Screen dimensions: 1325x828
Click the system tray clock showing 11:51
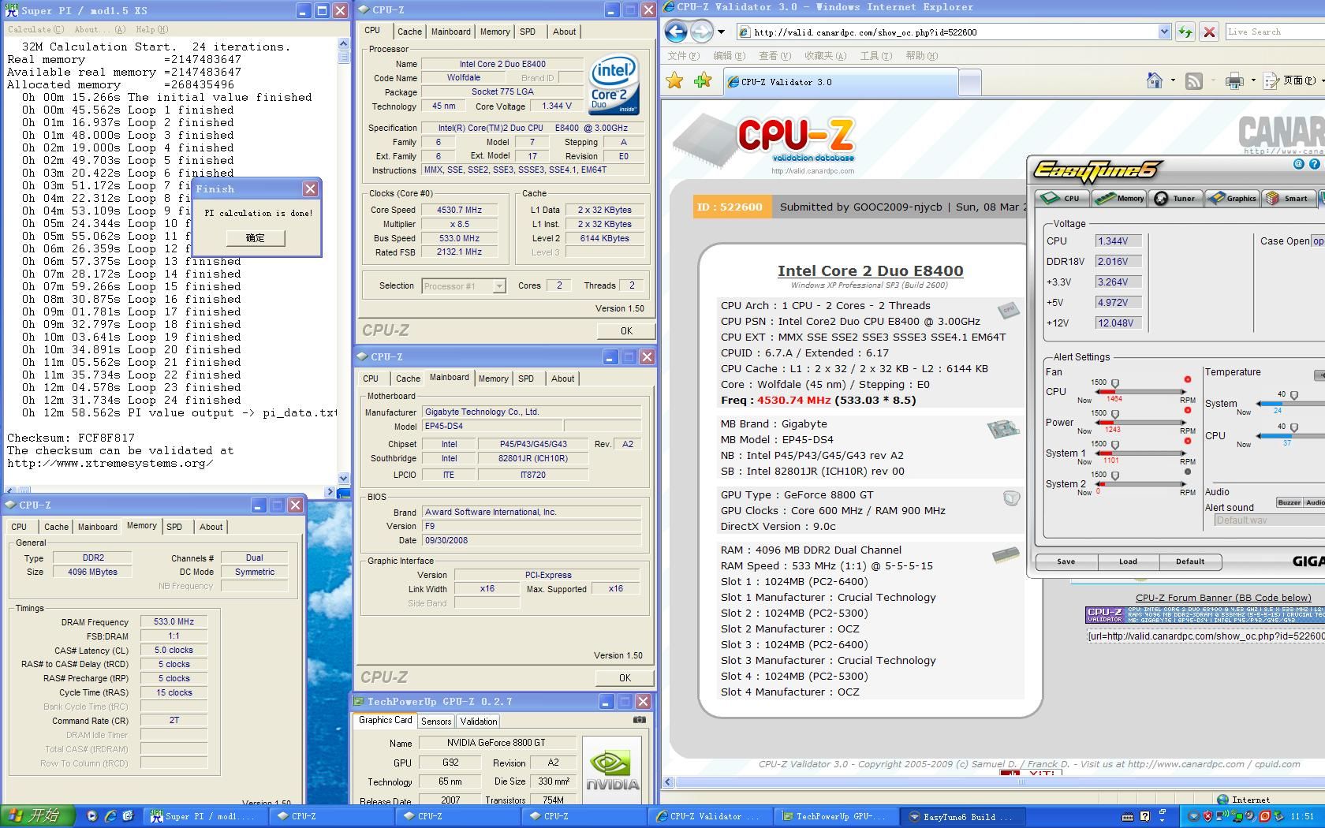(x=1302, y=816)
